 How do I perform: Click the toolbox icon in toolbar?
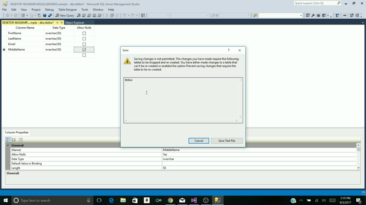pos(319,15)
